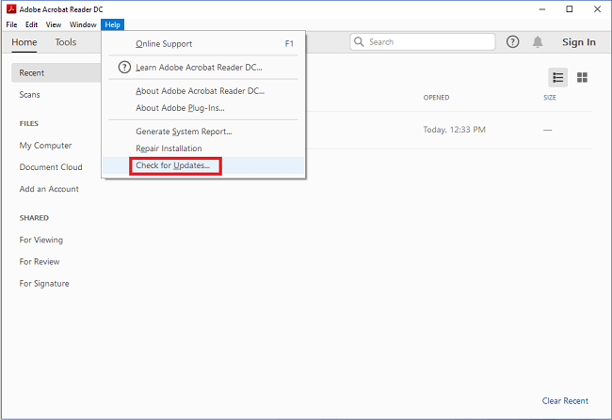Image resolution: width=612 pixels, height=420 pixels.
Task: Open the help question mark icon in toolbar
Action: tap(512, 41)
